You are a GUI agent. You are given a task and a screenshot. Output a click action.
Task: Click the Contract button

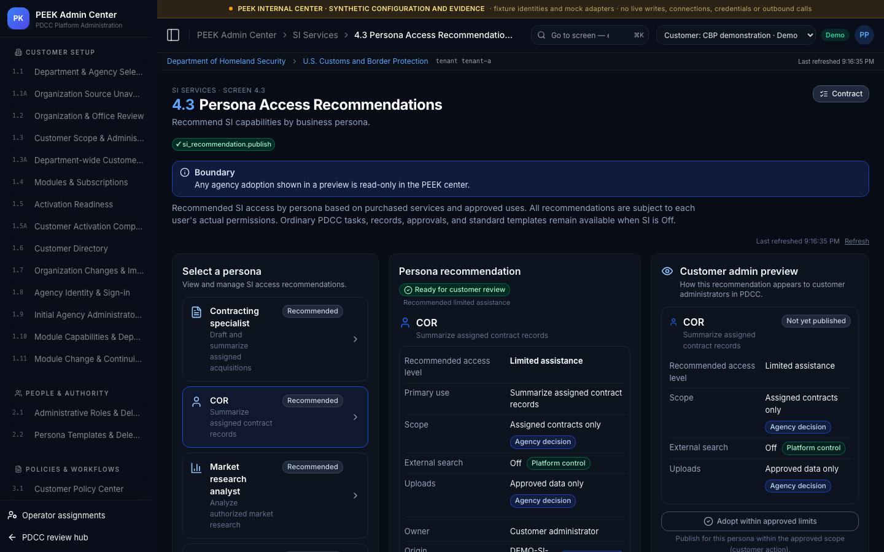[840, 94]
